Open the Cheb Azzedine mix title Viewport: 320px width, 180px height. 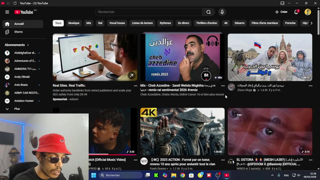(x=178, y=88)
